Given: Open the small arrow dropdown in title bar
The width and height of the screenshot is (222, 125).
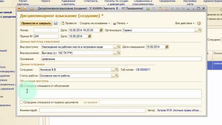Looking at the screenshot, I should click(188, 9).
